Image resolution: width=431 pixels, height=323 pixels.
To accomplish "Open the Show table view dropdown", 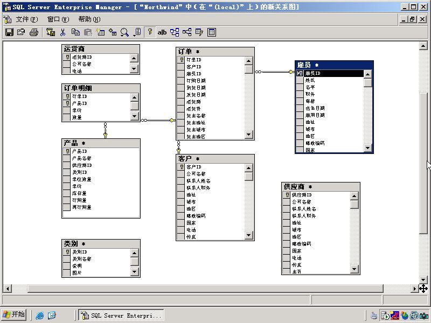I will [137, 32].
